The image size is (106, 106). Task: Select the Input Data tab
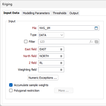click(11, 13)
